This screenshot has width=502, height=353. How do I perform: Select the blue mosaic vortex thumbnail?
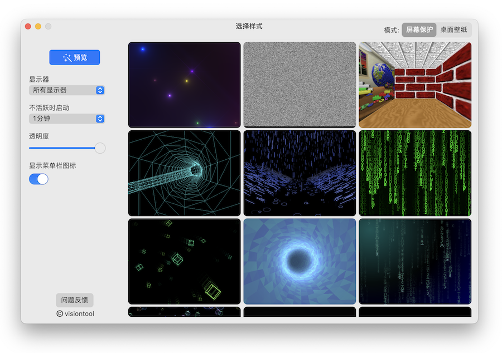click(x=300, y=261)
